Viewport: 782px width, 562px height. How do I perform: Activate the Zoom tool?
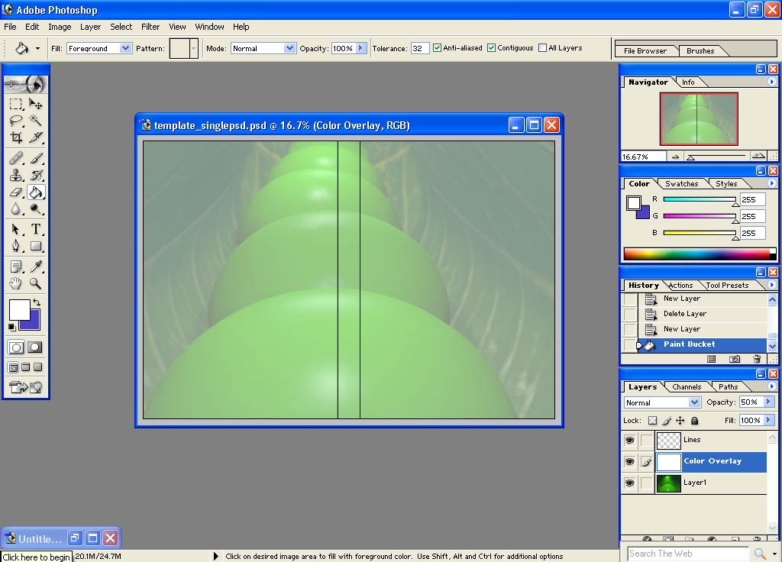pos(35,284)
